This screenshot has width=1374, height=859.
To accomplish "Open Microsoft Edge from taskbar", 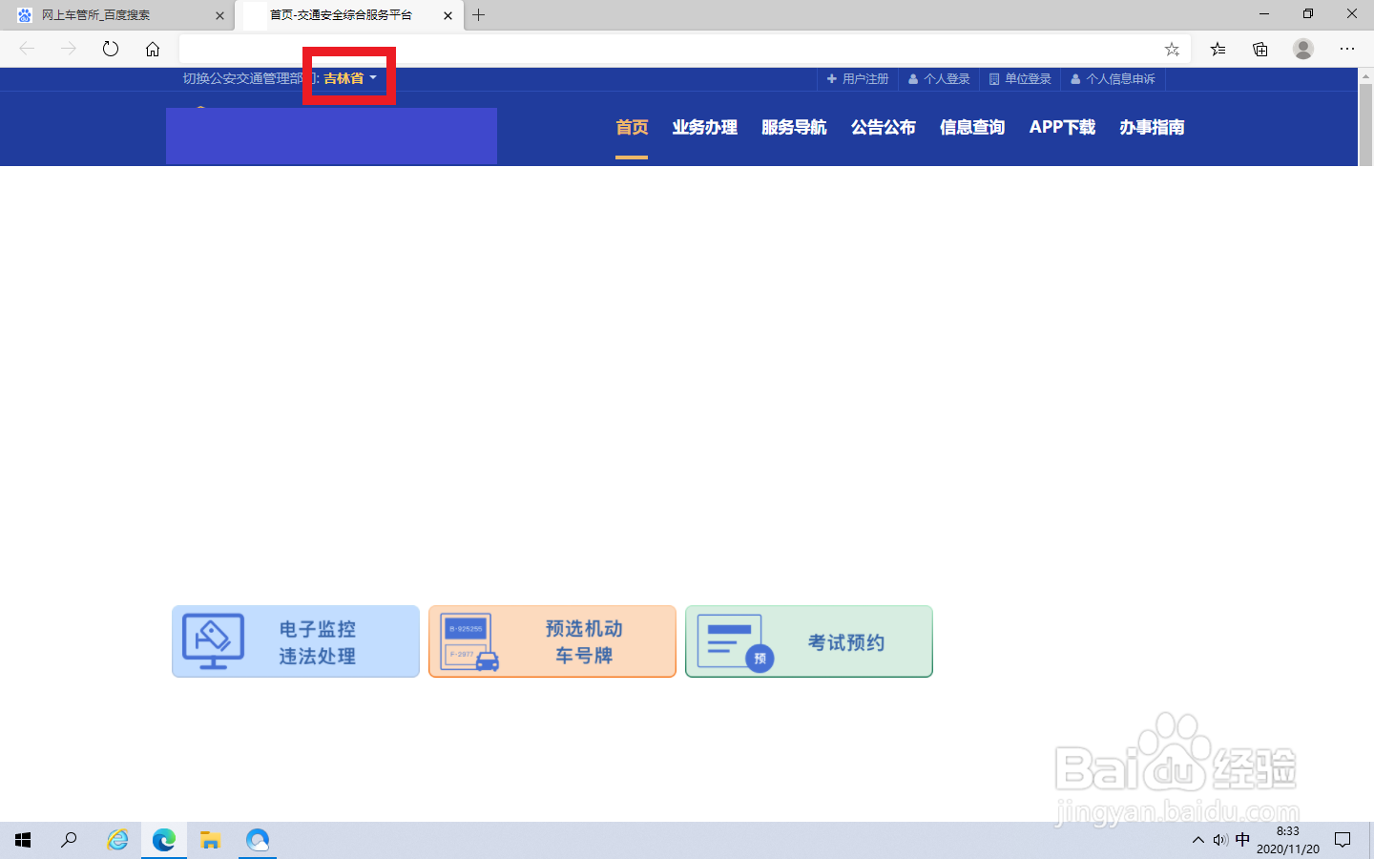I will (x=164, y=840).
